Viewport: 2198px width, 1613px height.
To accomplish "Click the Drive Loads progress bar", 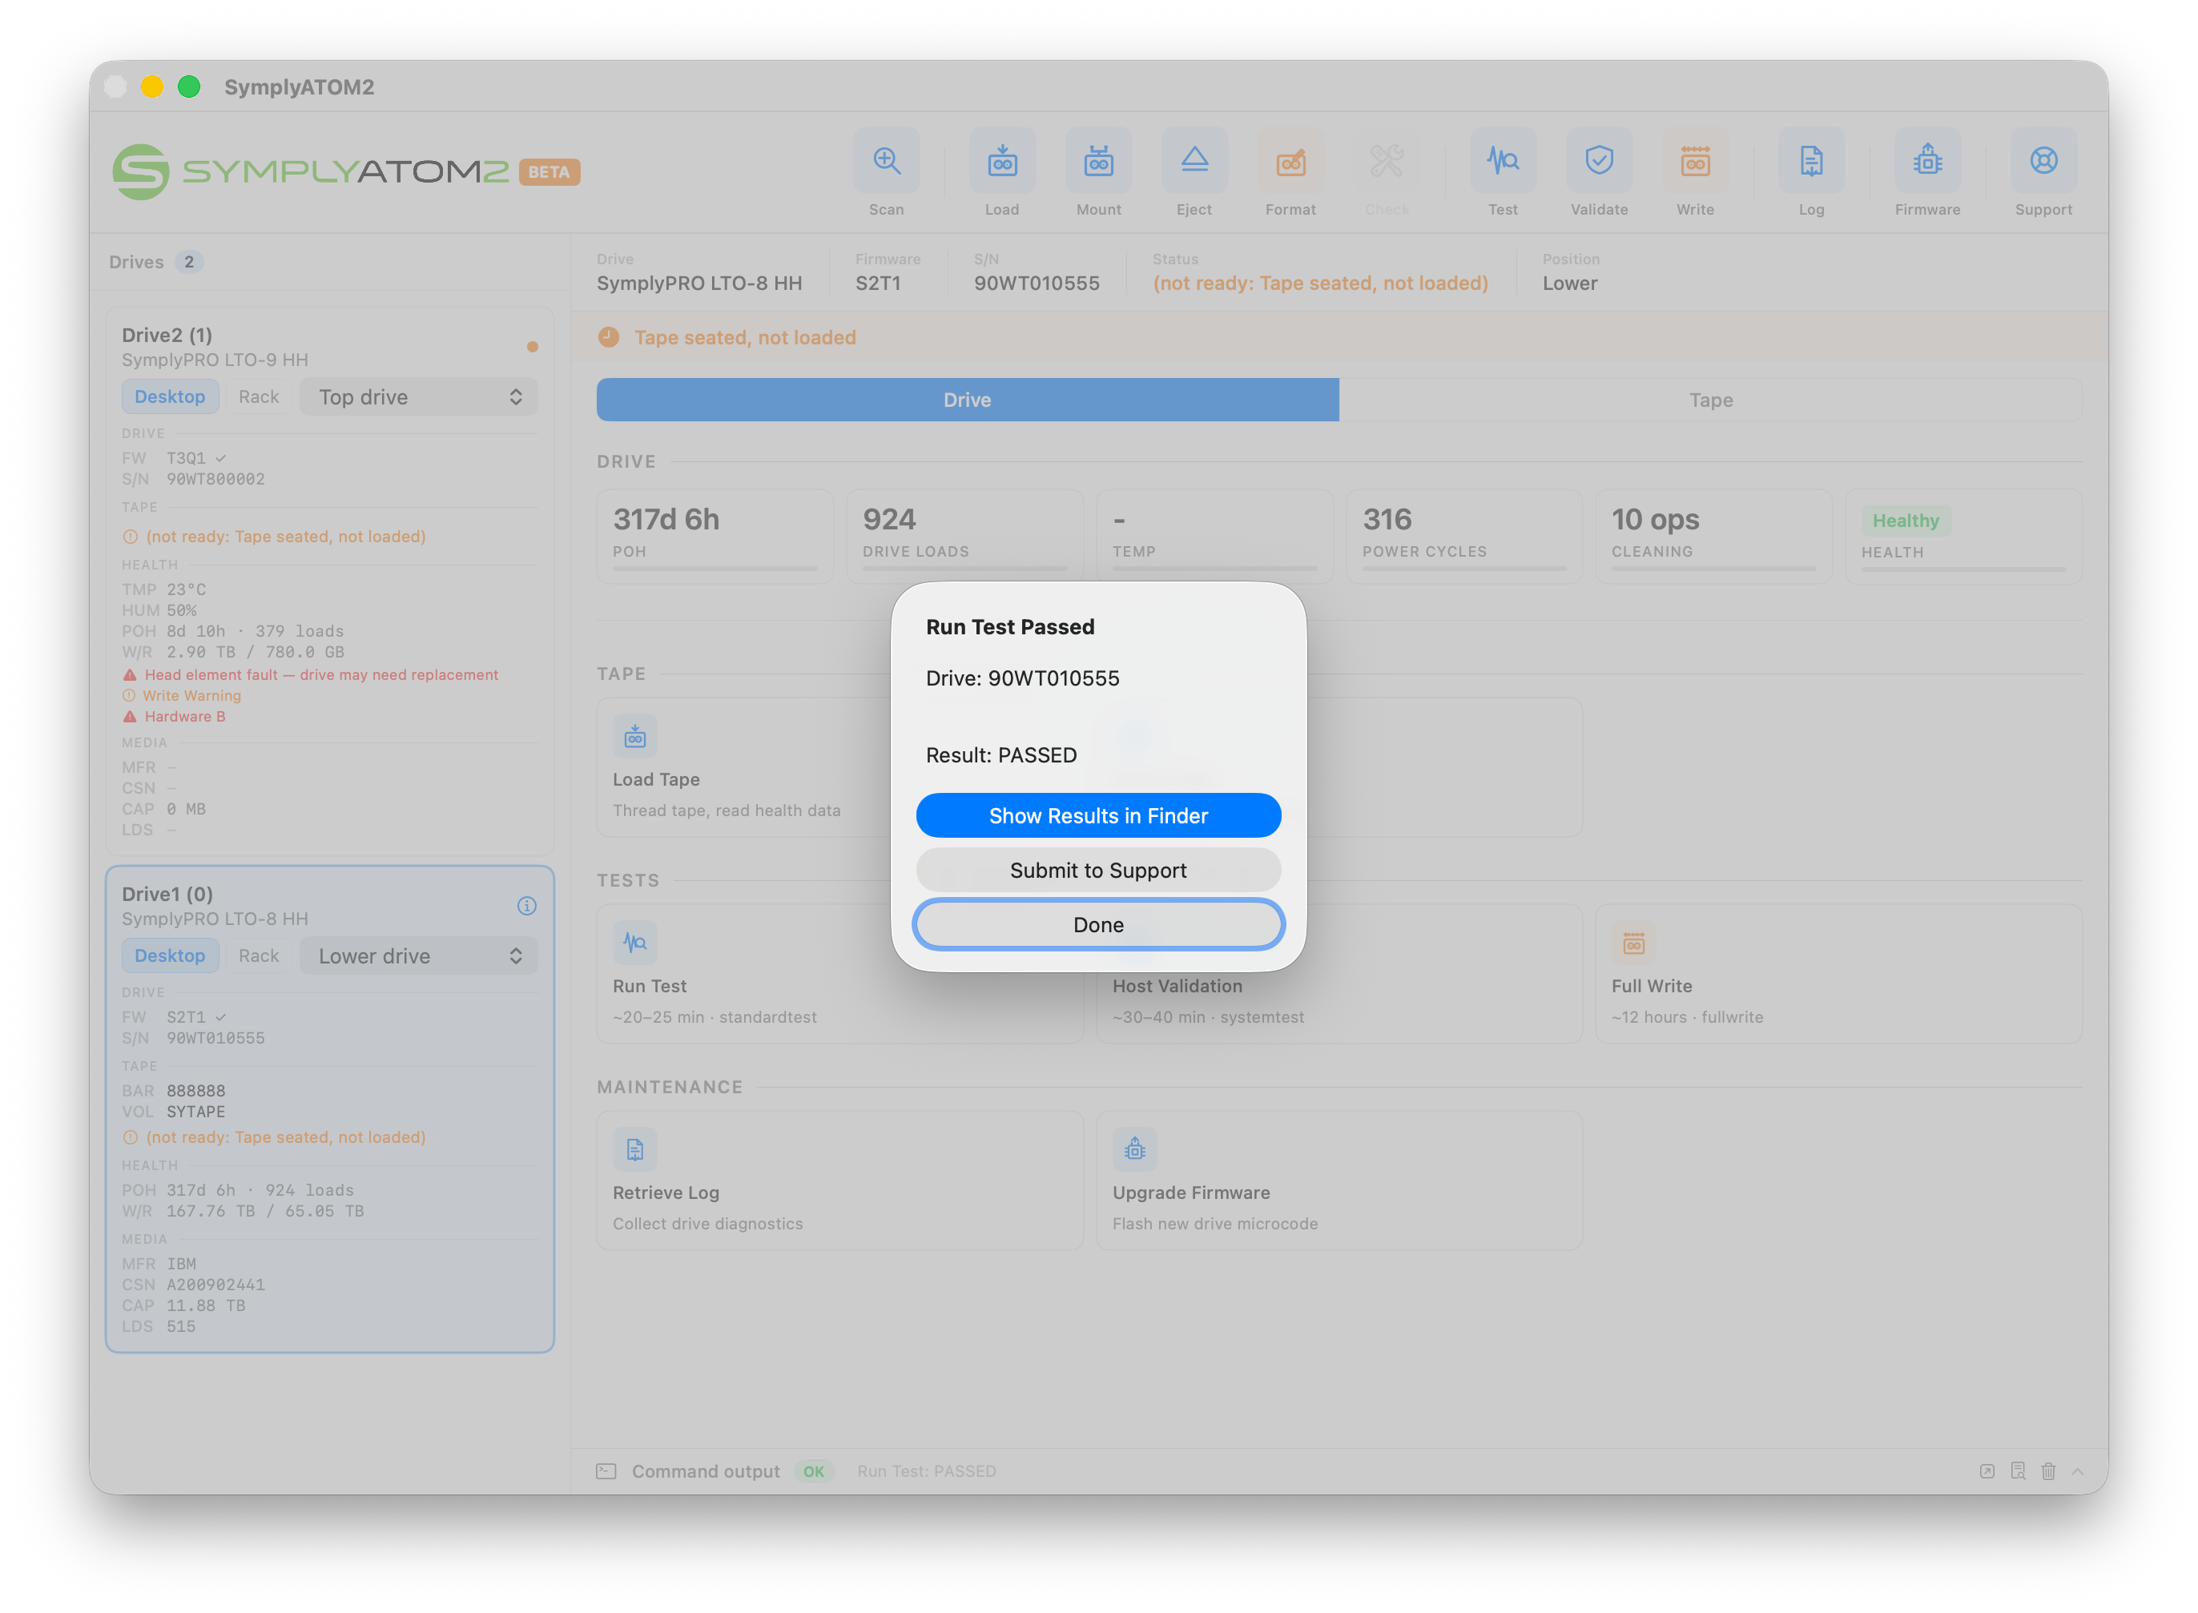I will point(964,569).
